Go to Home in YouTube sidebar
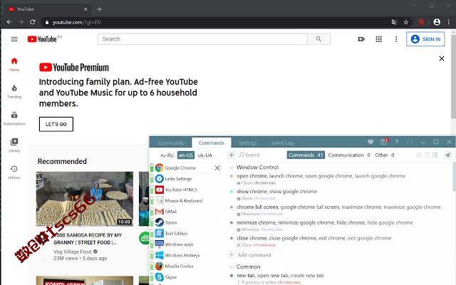The width and height of the screenshot is (456, 285). click(x=14, y=64)
